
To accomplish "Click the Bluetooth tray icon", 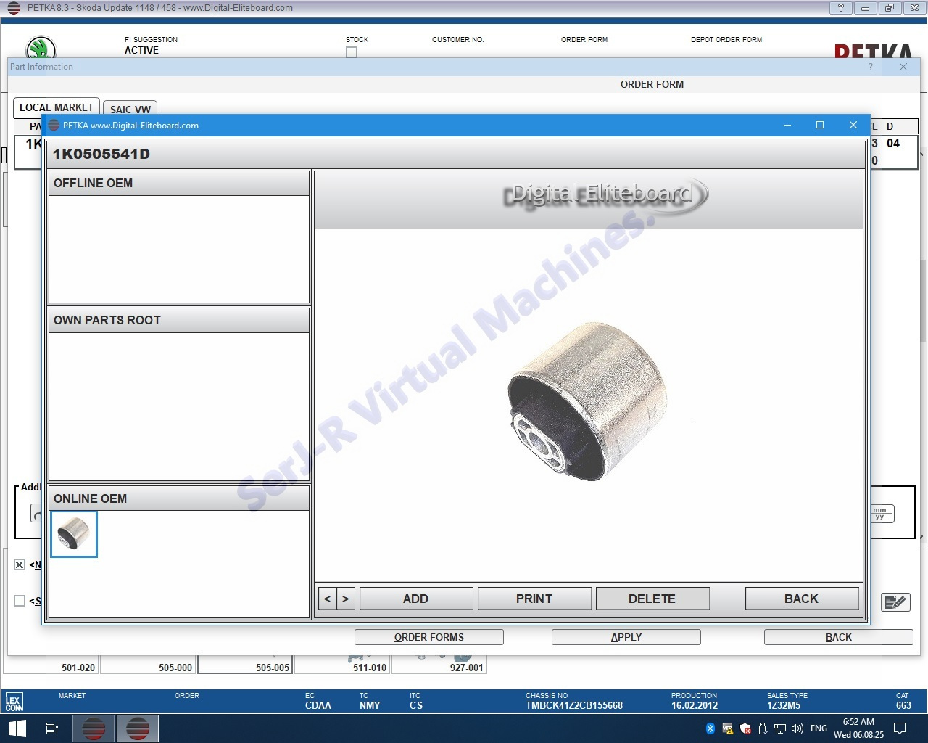I will pyautogui.click(x=710, y=728).
